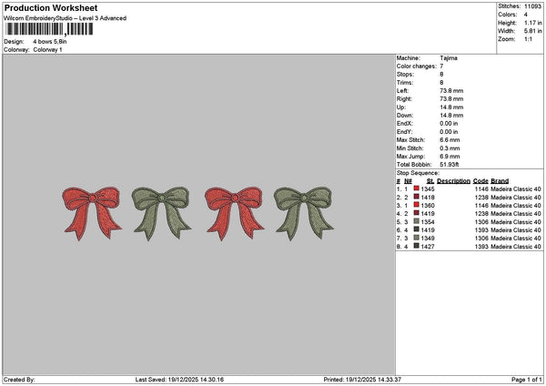
Task: Click the design name "4 bows 5,8in"
Action: [x=50, y=42]
